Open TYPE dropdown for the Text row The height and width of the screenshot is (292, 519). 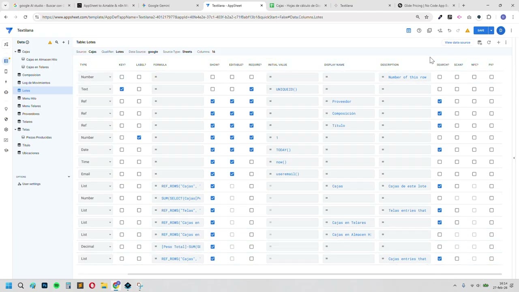[96, 89]
